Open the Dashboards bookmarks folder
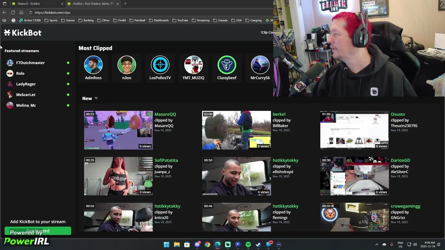Image resolution: width=445 pixels, height=250 pixels. click(x=159, y=20)
